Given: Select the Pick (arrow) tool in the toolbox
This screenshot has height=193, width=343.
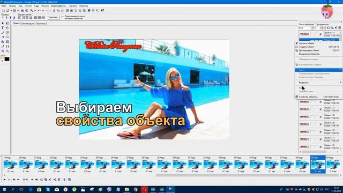Looking at the screenshot, I should click(3, 23).
